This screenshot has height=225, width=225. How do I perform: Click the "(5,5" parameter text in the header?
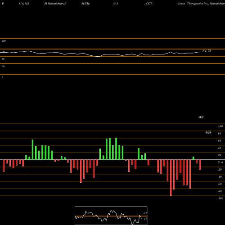pyautogui.click(x=116, y=4)
